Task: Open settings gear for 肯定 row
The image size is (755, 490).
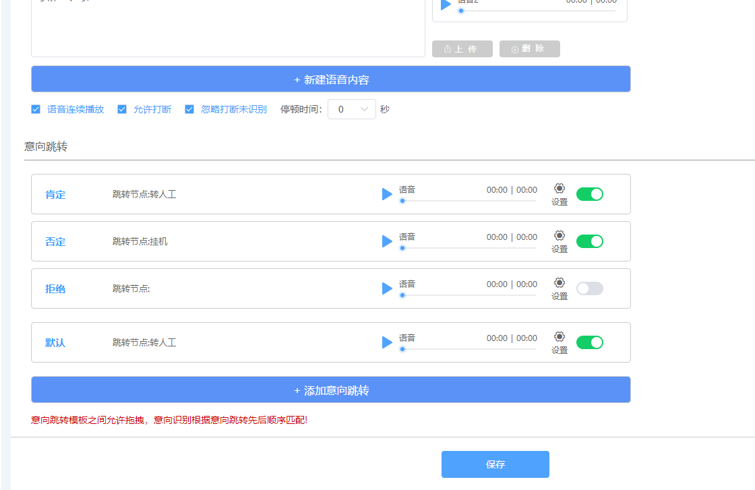Action: click(x=559, y=188)
